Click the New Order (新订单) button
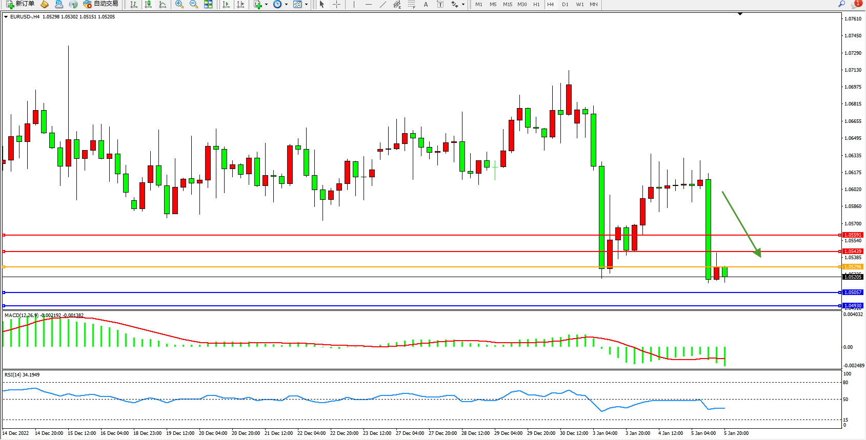 coord(21,4)
